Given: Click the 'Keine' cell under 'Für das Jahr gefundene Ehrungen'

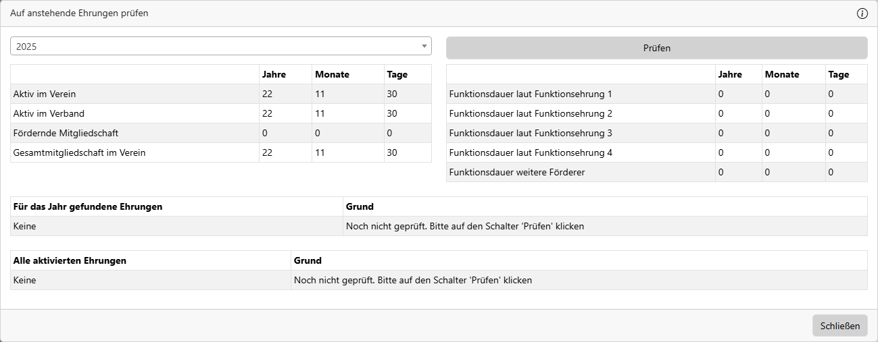Looking at the screenshot, I should pyautogui.click(x=25, y=227).
